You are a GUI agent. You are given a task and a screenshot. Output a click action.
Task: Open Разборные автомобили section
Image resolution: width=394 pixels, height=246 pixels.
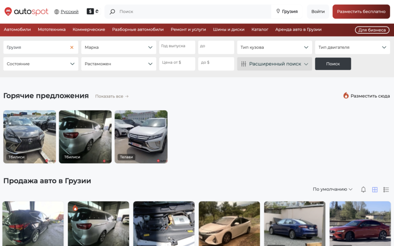[138, 29]
